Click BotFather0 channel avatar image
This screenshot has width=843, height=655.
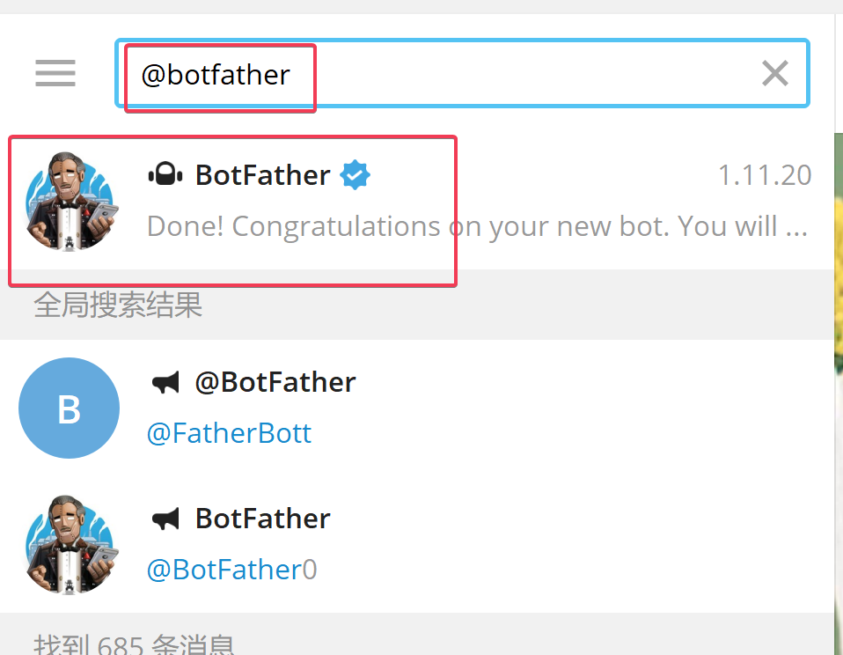pos(70,544)
